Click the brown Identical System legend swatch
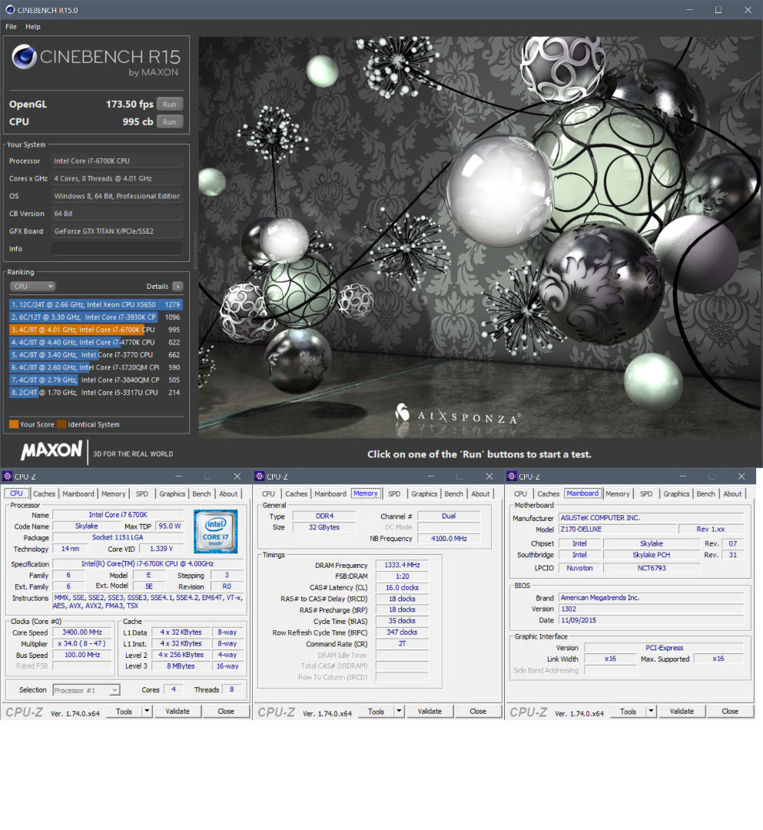The image size is (763, 830). coord(61,424)
